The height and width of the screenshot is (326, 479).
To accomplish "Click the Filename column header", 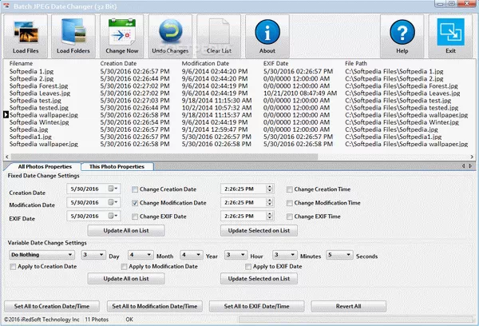I will click(x=21, y=64).
